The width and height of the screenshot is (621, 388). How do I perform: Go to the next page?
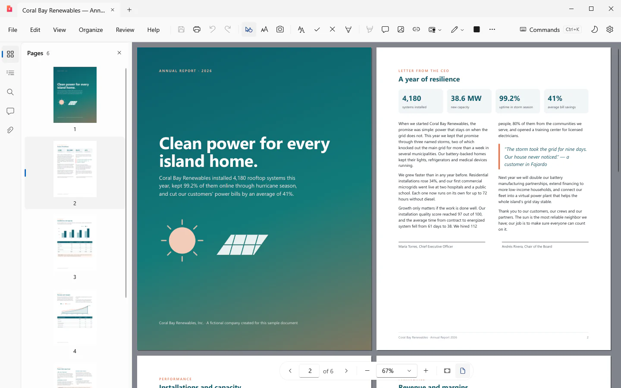(346, 371)
